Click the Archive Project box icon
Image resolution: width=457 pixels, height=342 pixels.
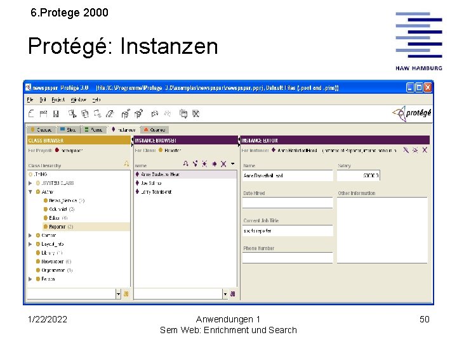[x=126, y=113]
